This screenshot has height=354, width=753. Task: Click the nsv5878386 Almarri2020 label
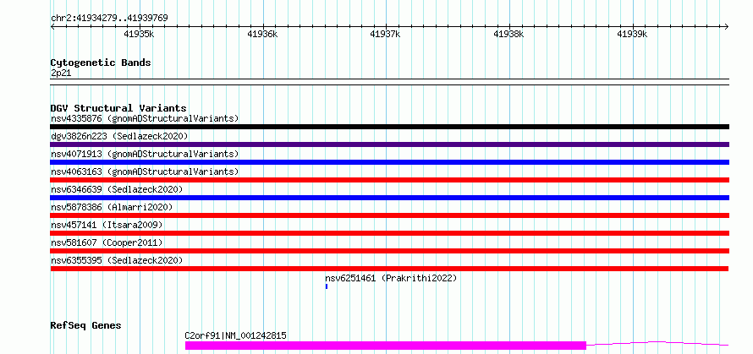[112, 207]
